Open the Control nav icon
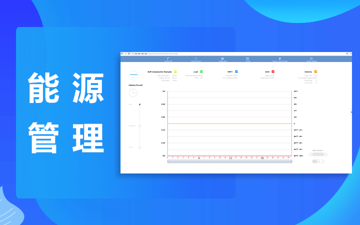360x225 pixels. coord(247,59)
